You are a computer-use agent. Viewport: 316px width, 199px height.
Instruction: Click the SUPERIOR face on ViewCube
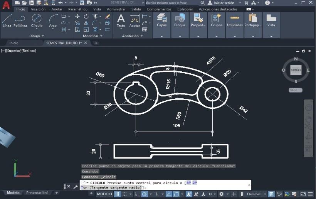click(x=296, y=70)
